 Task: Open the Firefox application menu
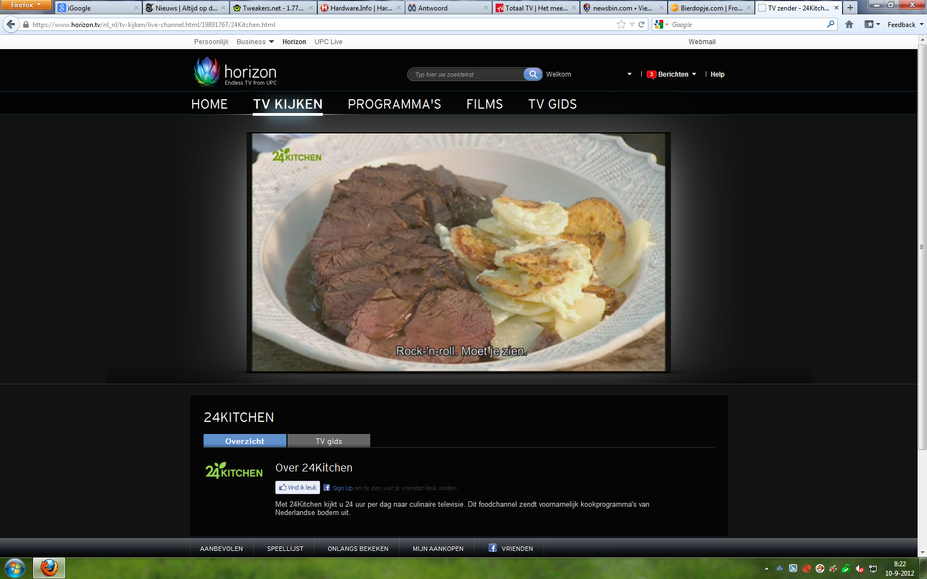tap(25, 5)
